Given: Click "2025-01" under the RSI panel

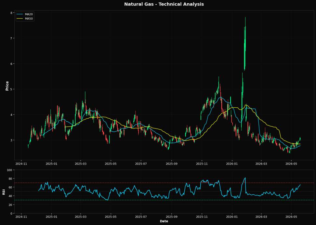Looking at the screenshot, I should (52, 217).
